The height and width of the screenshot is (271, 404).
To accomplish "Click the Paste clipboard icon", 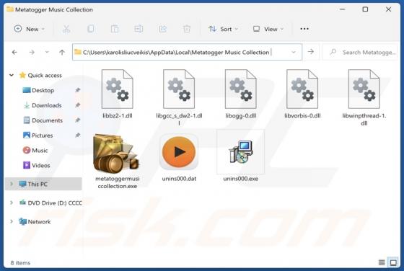I will coord(115,29).
